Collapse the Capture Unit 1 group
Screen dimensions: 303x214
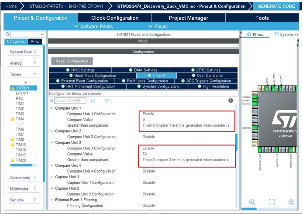tap(52, 177)
